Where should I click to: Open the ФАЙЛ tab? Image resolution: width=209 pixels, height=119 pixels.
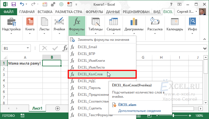9,12
